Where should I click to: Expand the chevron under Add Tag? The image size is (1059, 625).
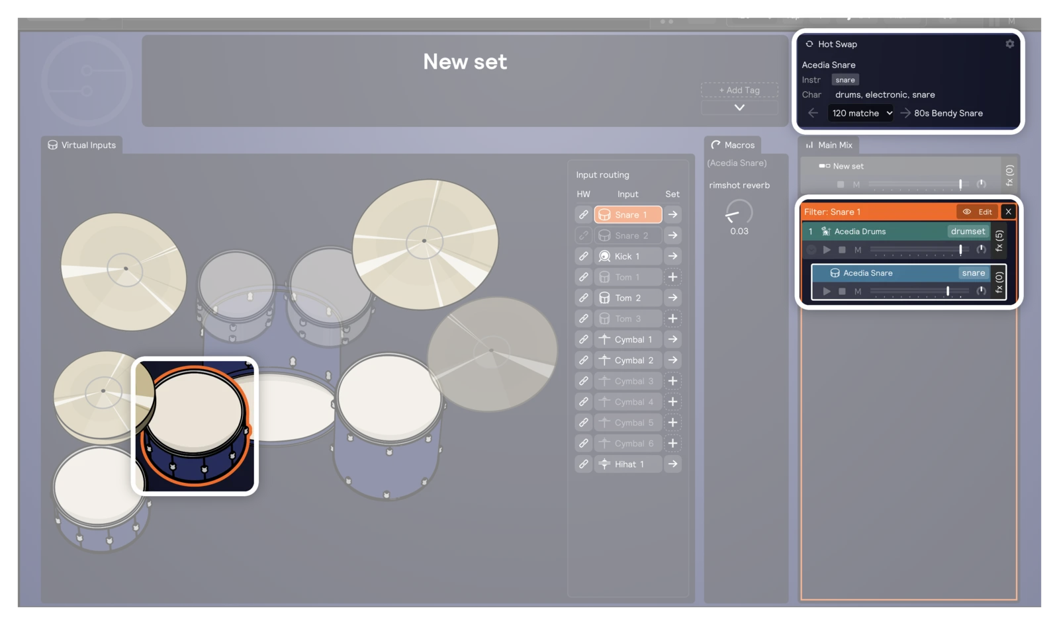click(x=739, y=107)
